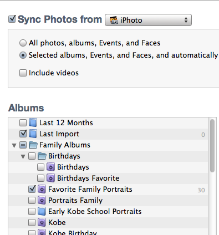Check the Birthdays smart album checkbox
The image size is (219, 235).
pyautogui.click(x=40, y=167)
